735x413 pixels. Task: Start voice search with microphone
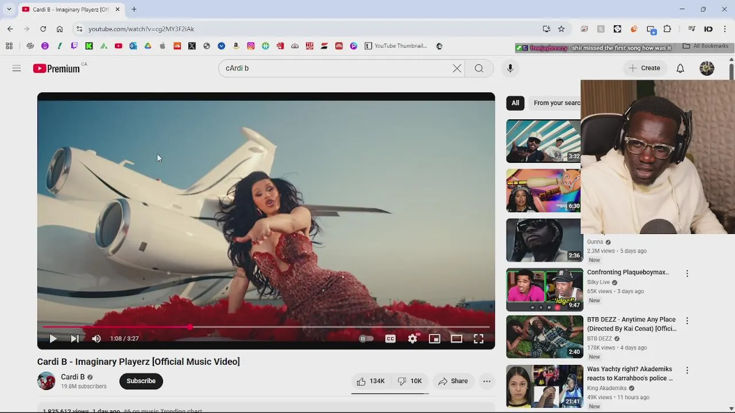(510, 68)
